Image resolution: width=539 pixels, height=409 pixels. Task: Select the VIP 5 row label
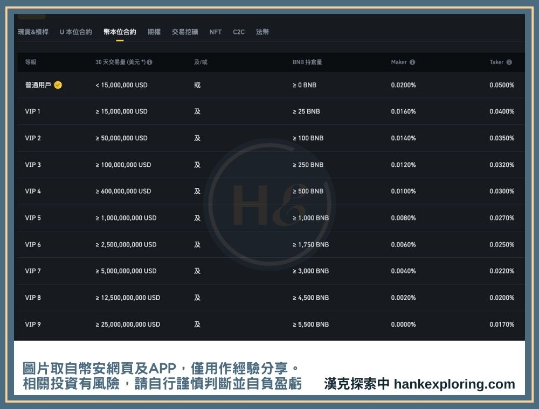point(33,218)
